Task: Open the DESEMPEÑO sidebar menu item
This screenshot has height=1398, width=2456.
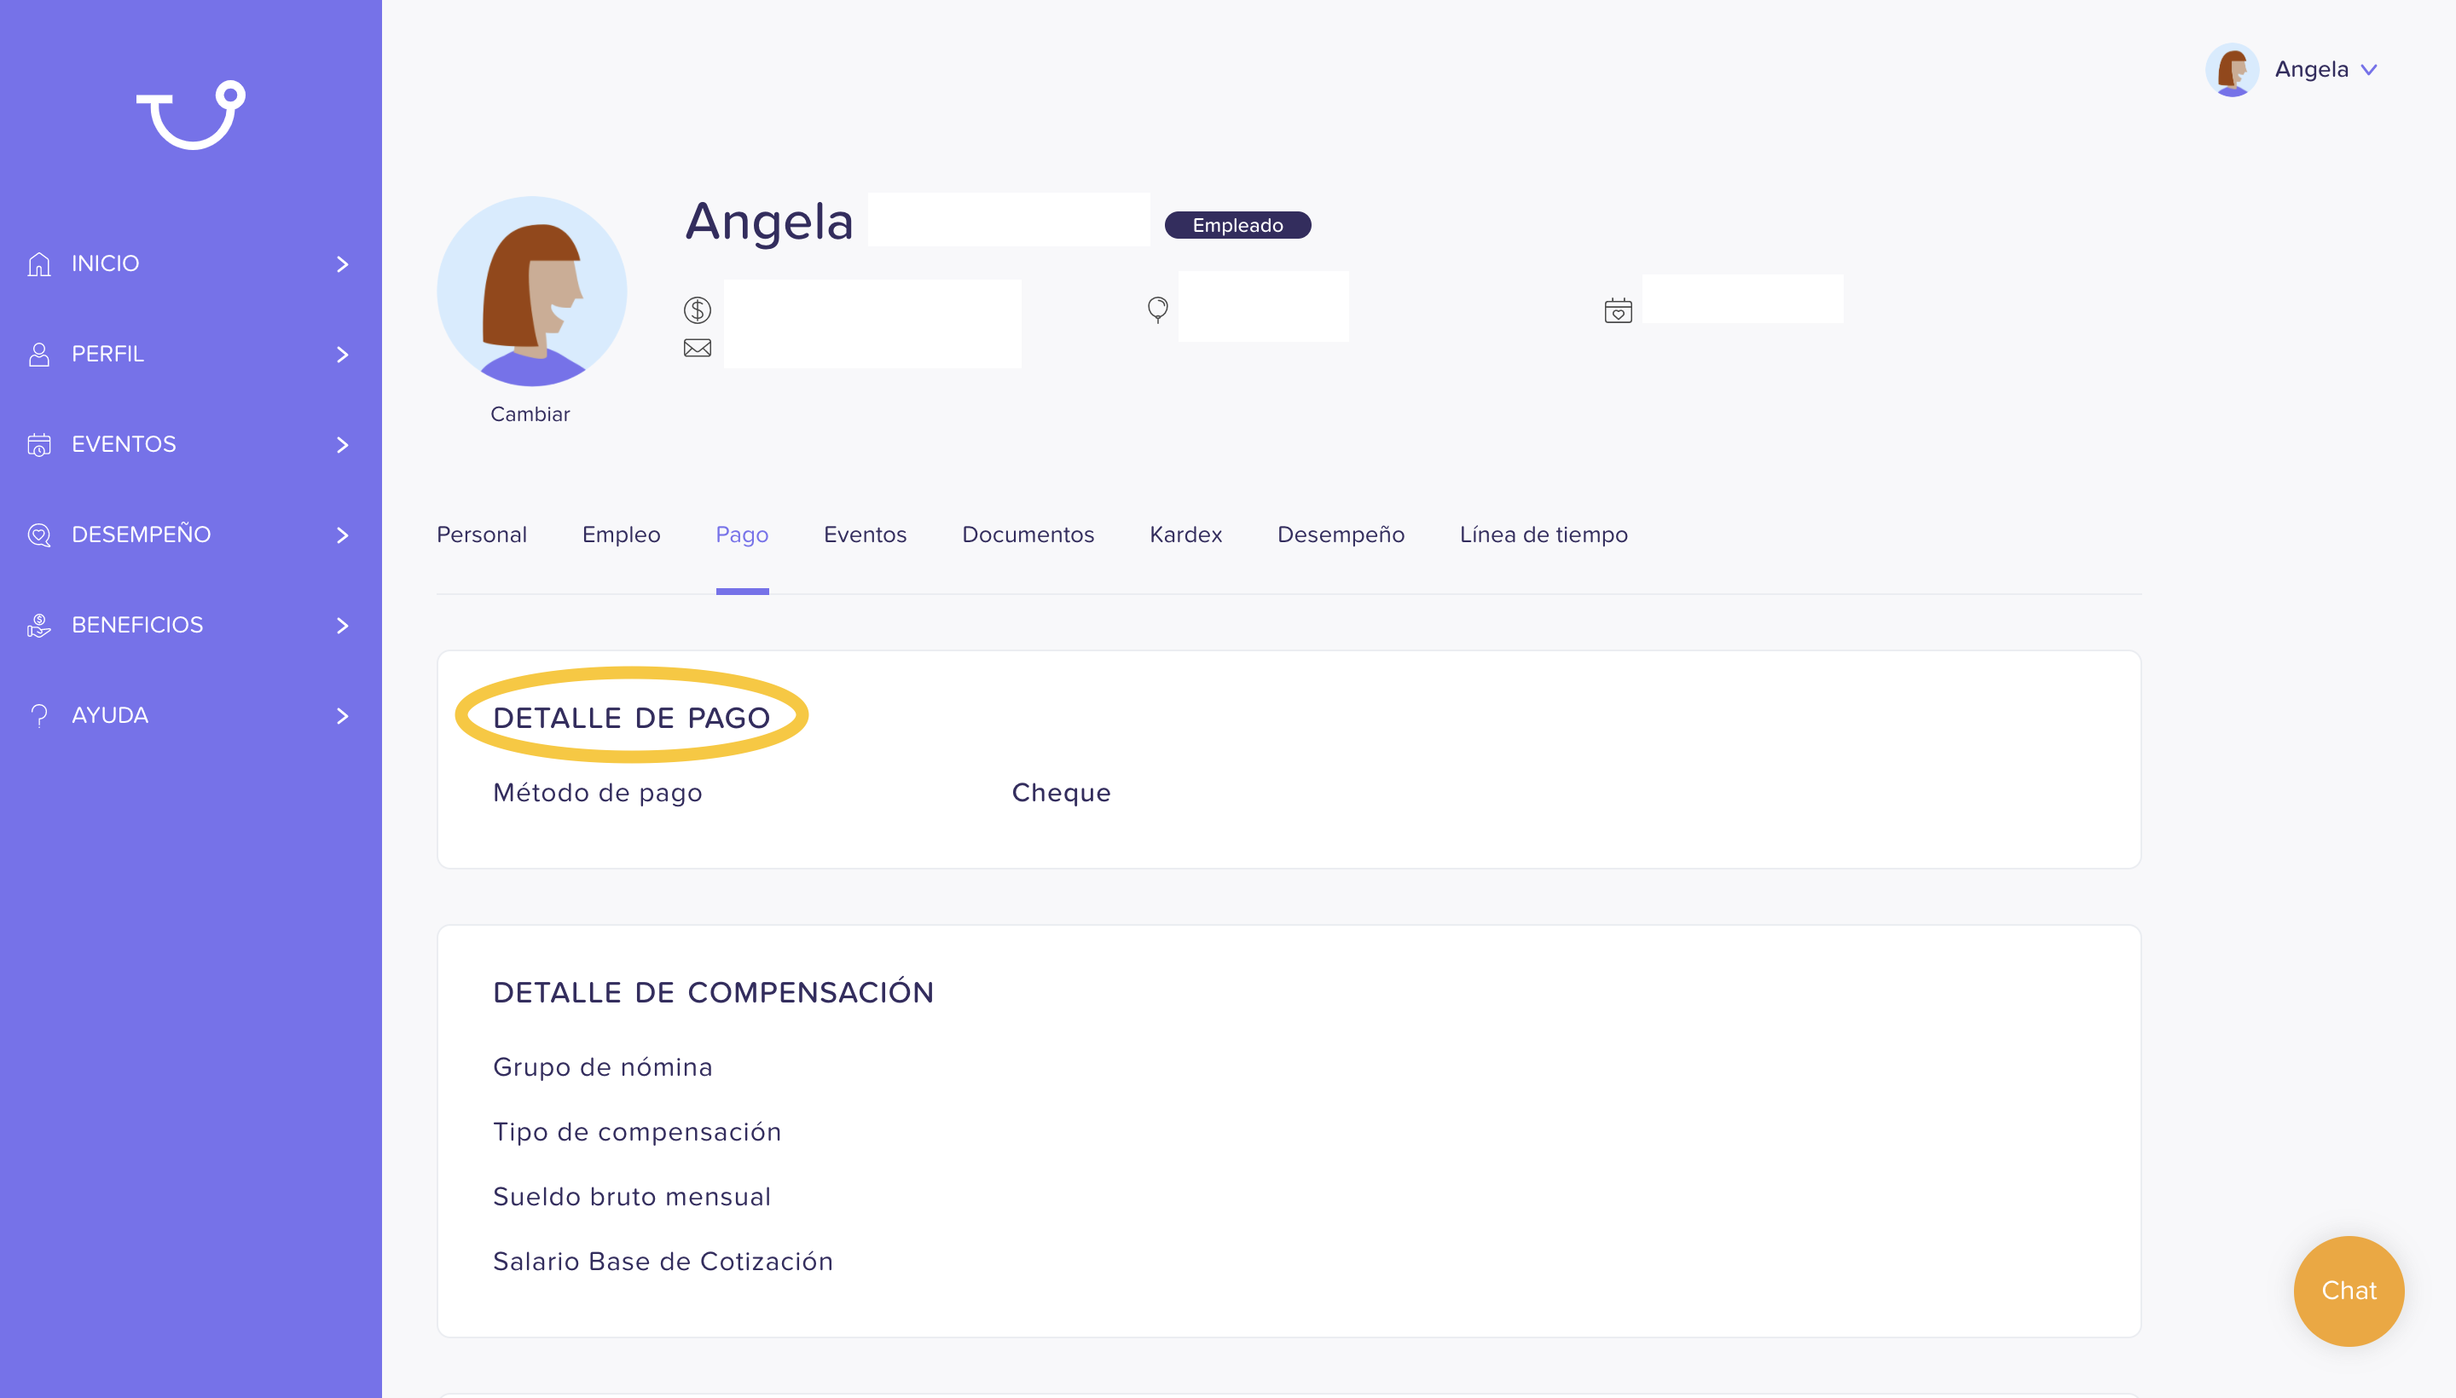Action: [x=190, y=534]
